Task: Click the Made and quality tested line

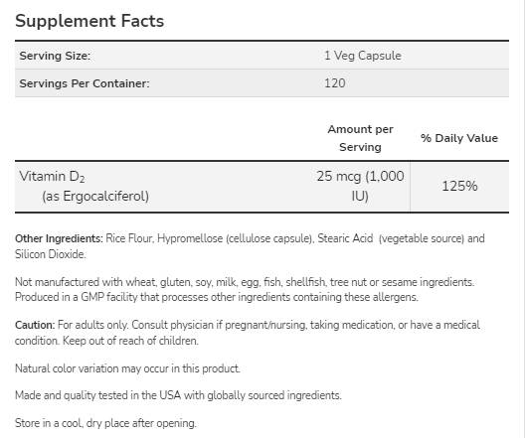Action: point(178,395)
